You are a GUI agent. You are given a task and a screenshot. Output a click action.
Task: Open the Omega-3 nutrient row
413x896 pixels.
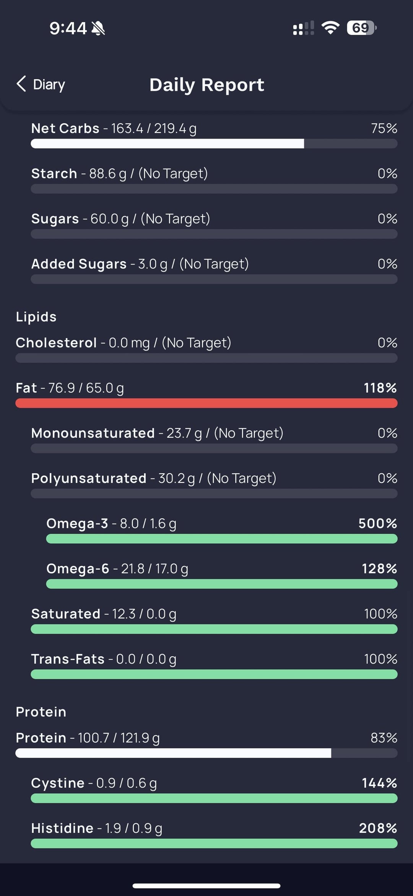click(x=111, y=523)
